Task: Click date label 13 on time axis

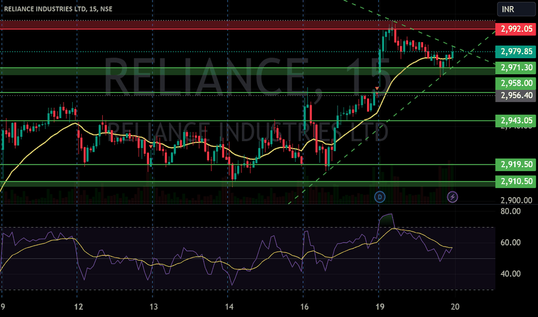Action: 154,307
